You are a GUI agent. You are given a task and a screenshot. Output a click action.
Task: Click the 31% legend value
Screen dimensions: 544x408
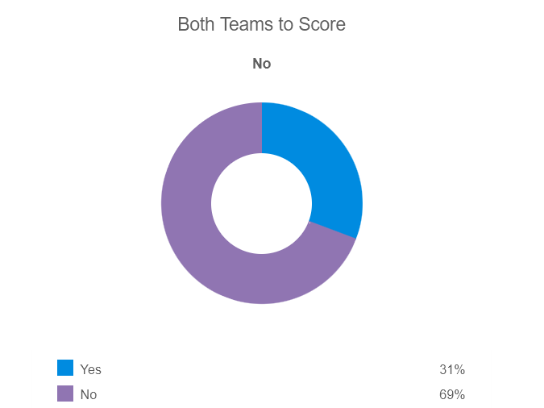coord(452,369)
